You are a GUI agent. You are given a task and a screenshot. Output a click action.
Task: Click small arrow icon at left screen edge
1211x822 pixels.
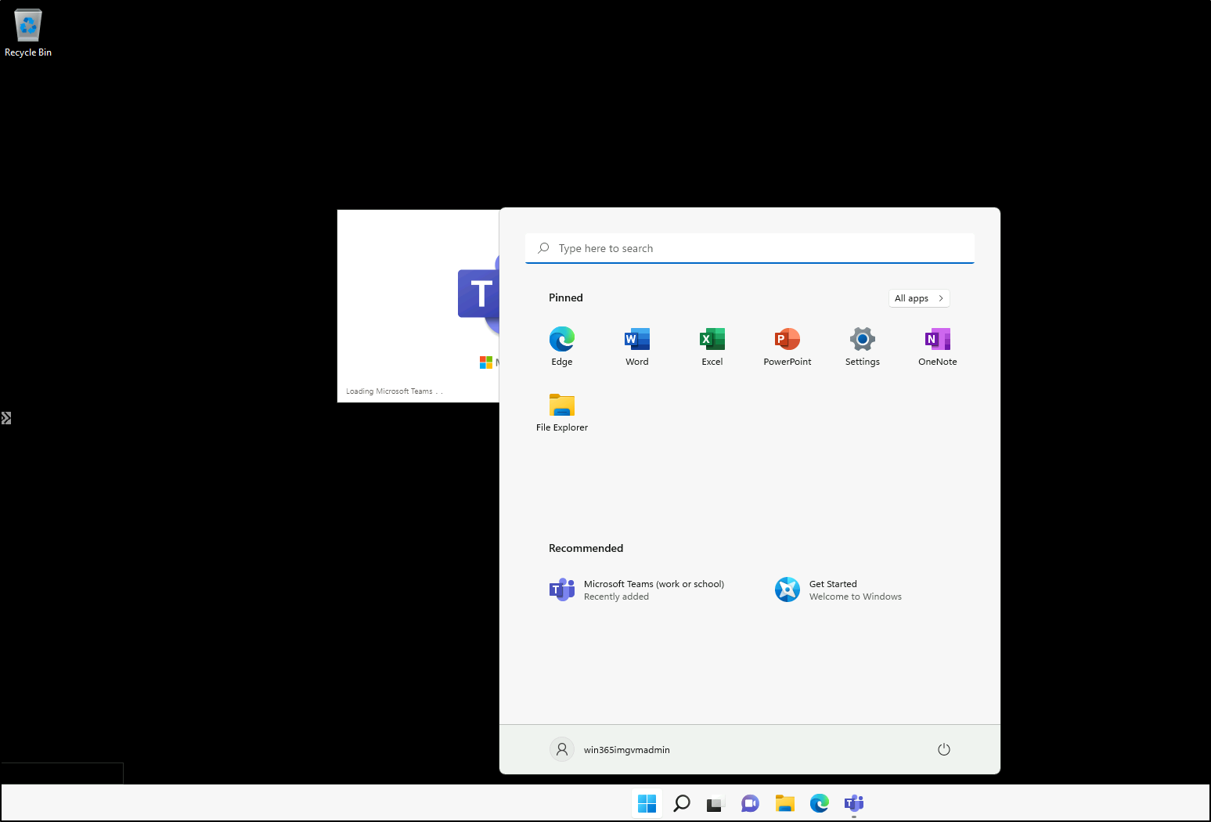[x=6, y=418]
